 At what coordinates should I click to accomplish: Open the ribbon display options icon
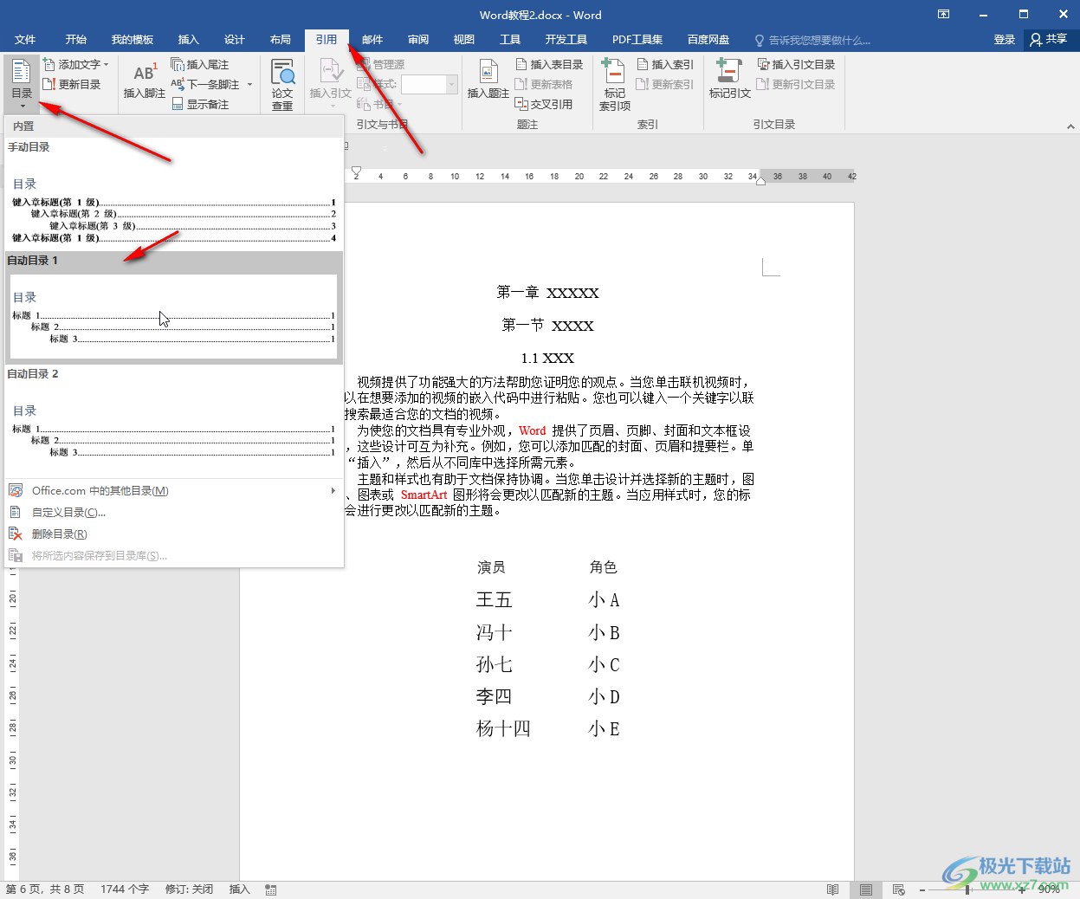click(x=944, y=14)
